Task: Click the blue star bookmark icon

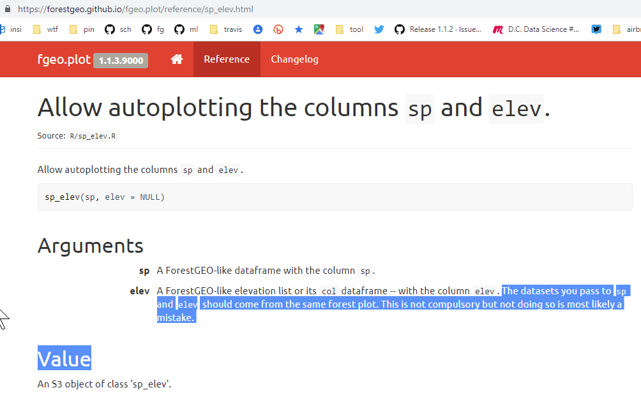Action: (x=298, y=29)
